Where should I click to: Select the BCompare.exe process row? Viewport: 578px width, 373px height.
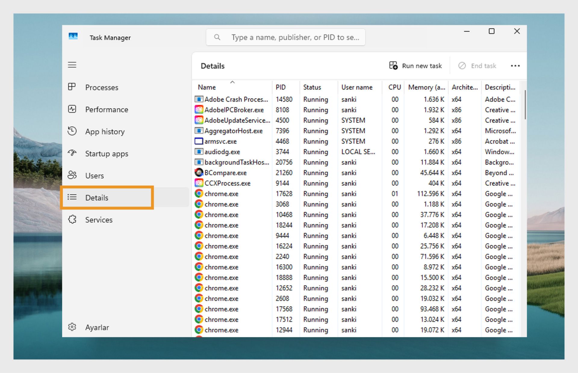click(225, 173)
